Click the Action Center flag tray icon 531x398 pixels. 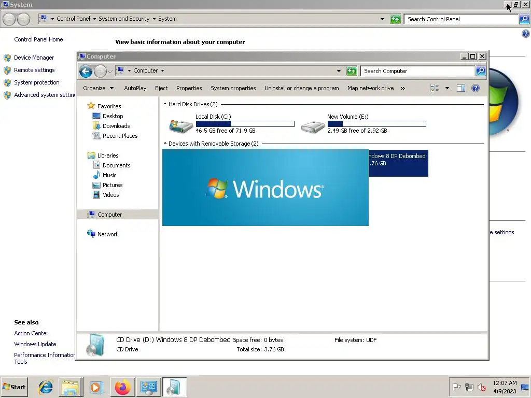click(456, 387)
